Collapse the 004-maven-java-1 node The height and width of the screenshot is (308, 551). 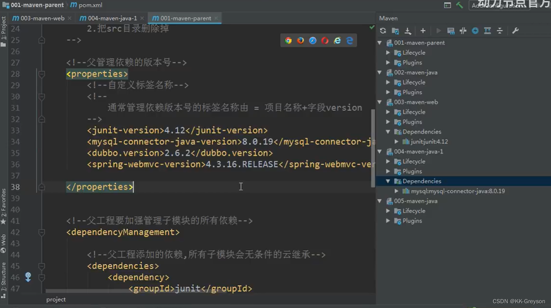[x=380, y=152]
